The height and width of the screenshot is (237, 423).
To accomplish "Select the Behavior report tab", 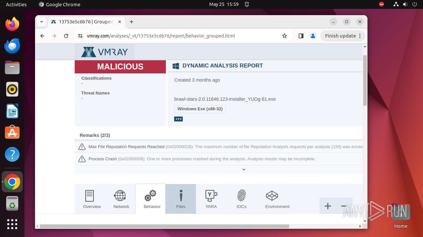I will (x=150, y=199).
